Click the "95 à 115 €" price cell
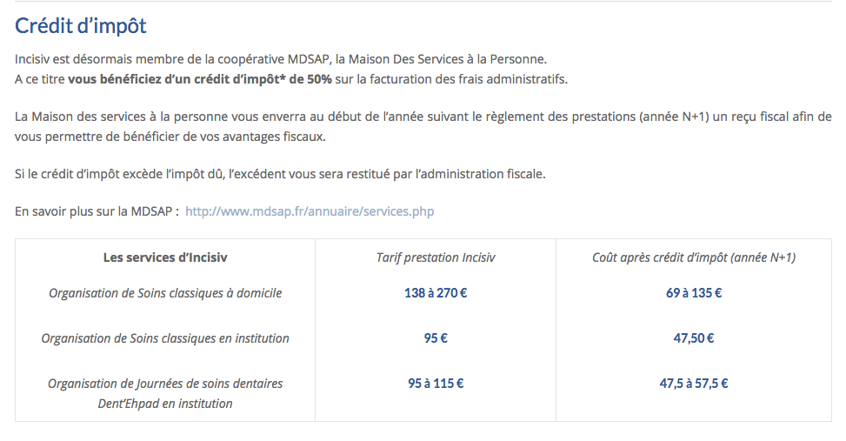Screen dimensions: 846x441 (x=436, y=384)
